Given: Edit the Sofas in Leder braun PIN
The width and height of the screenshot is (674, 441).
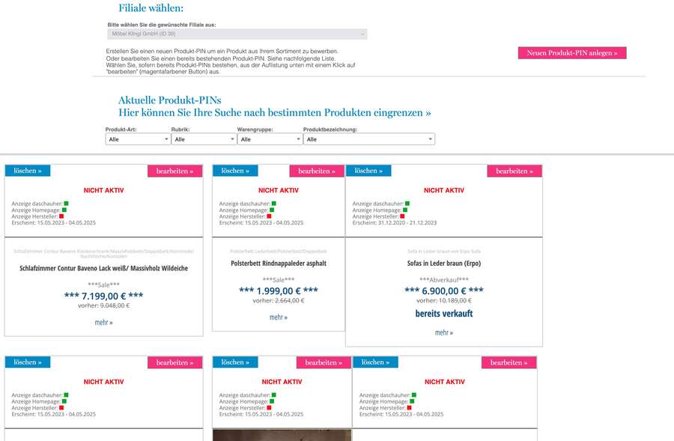Looking at the screenshot, I should 514,171.
